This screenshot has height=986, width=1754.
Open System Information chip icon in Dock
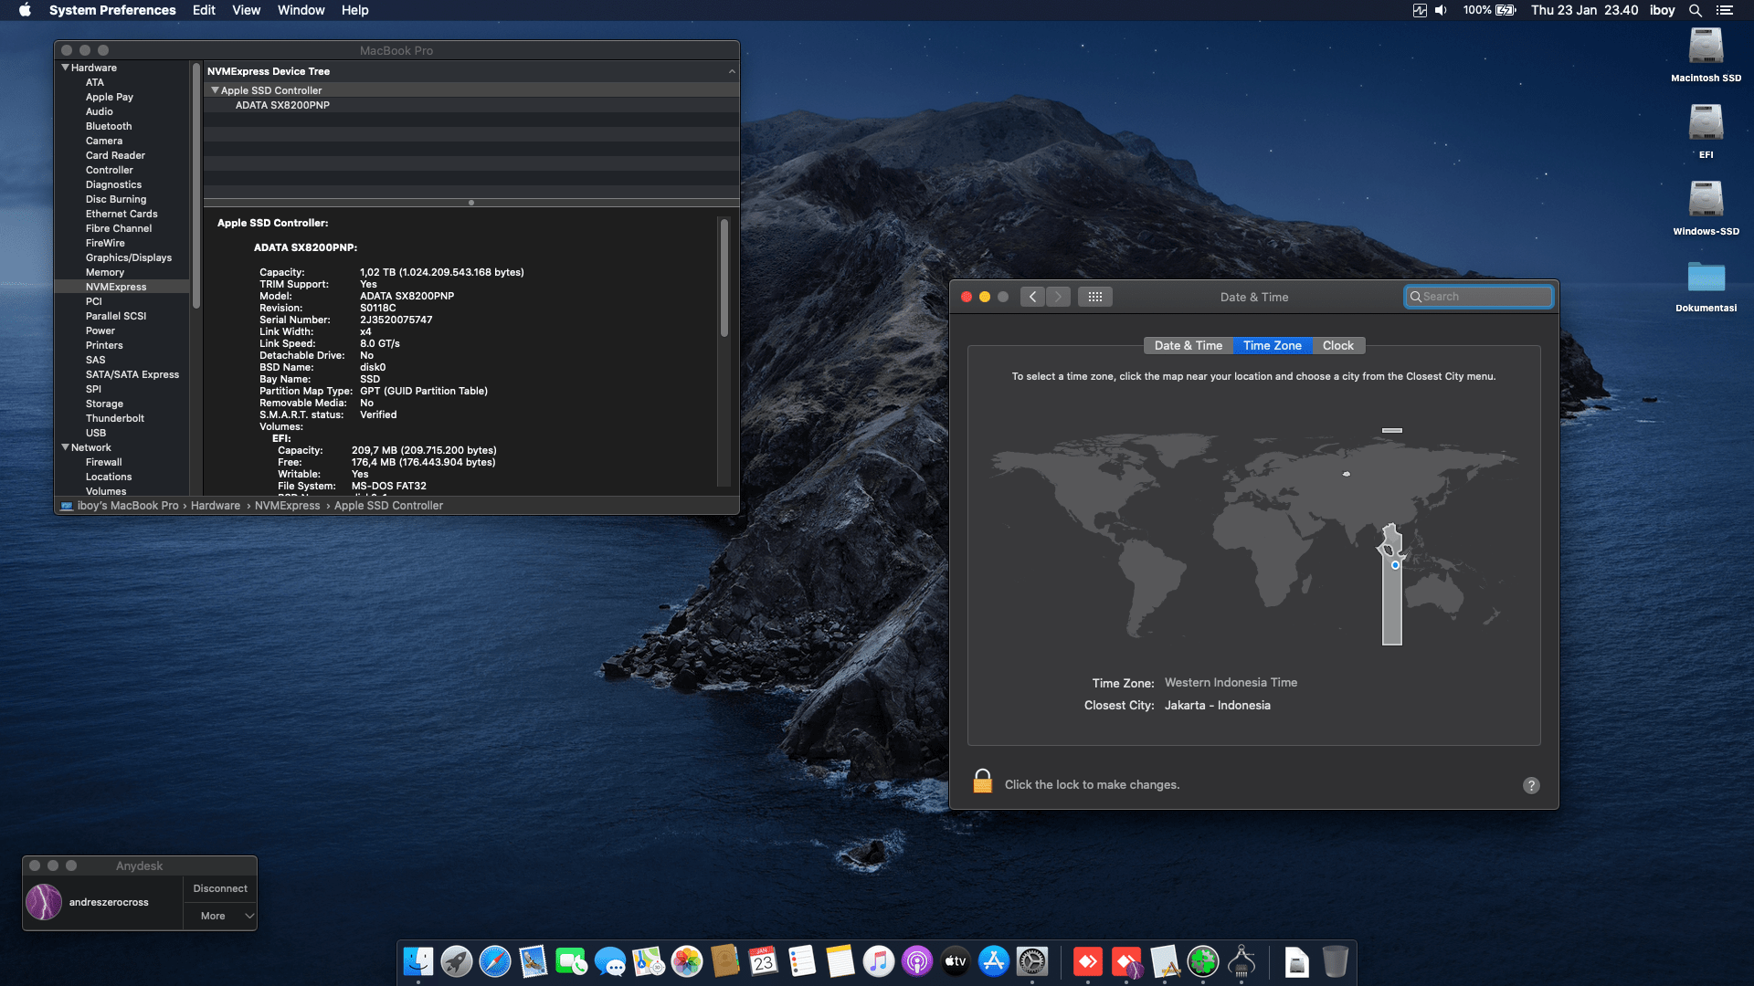[x=1242, y=961]
